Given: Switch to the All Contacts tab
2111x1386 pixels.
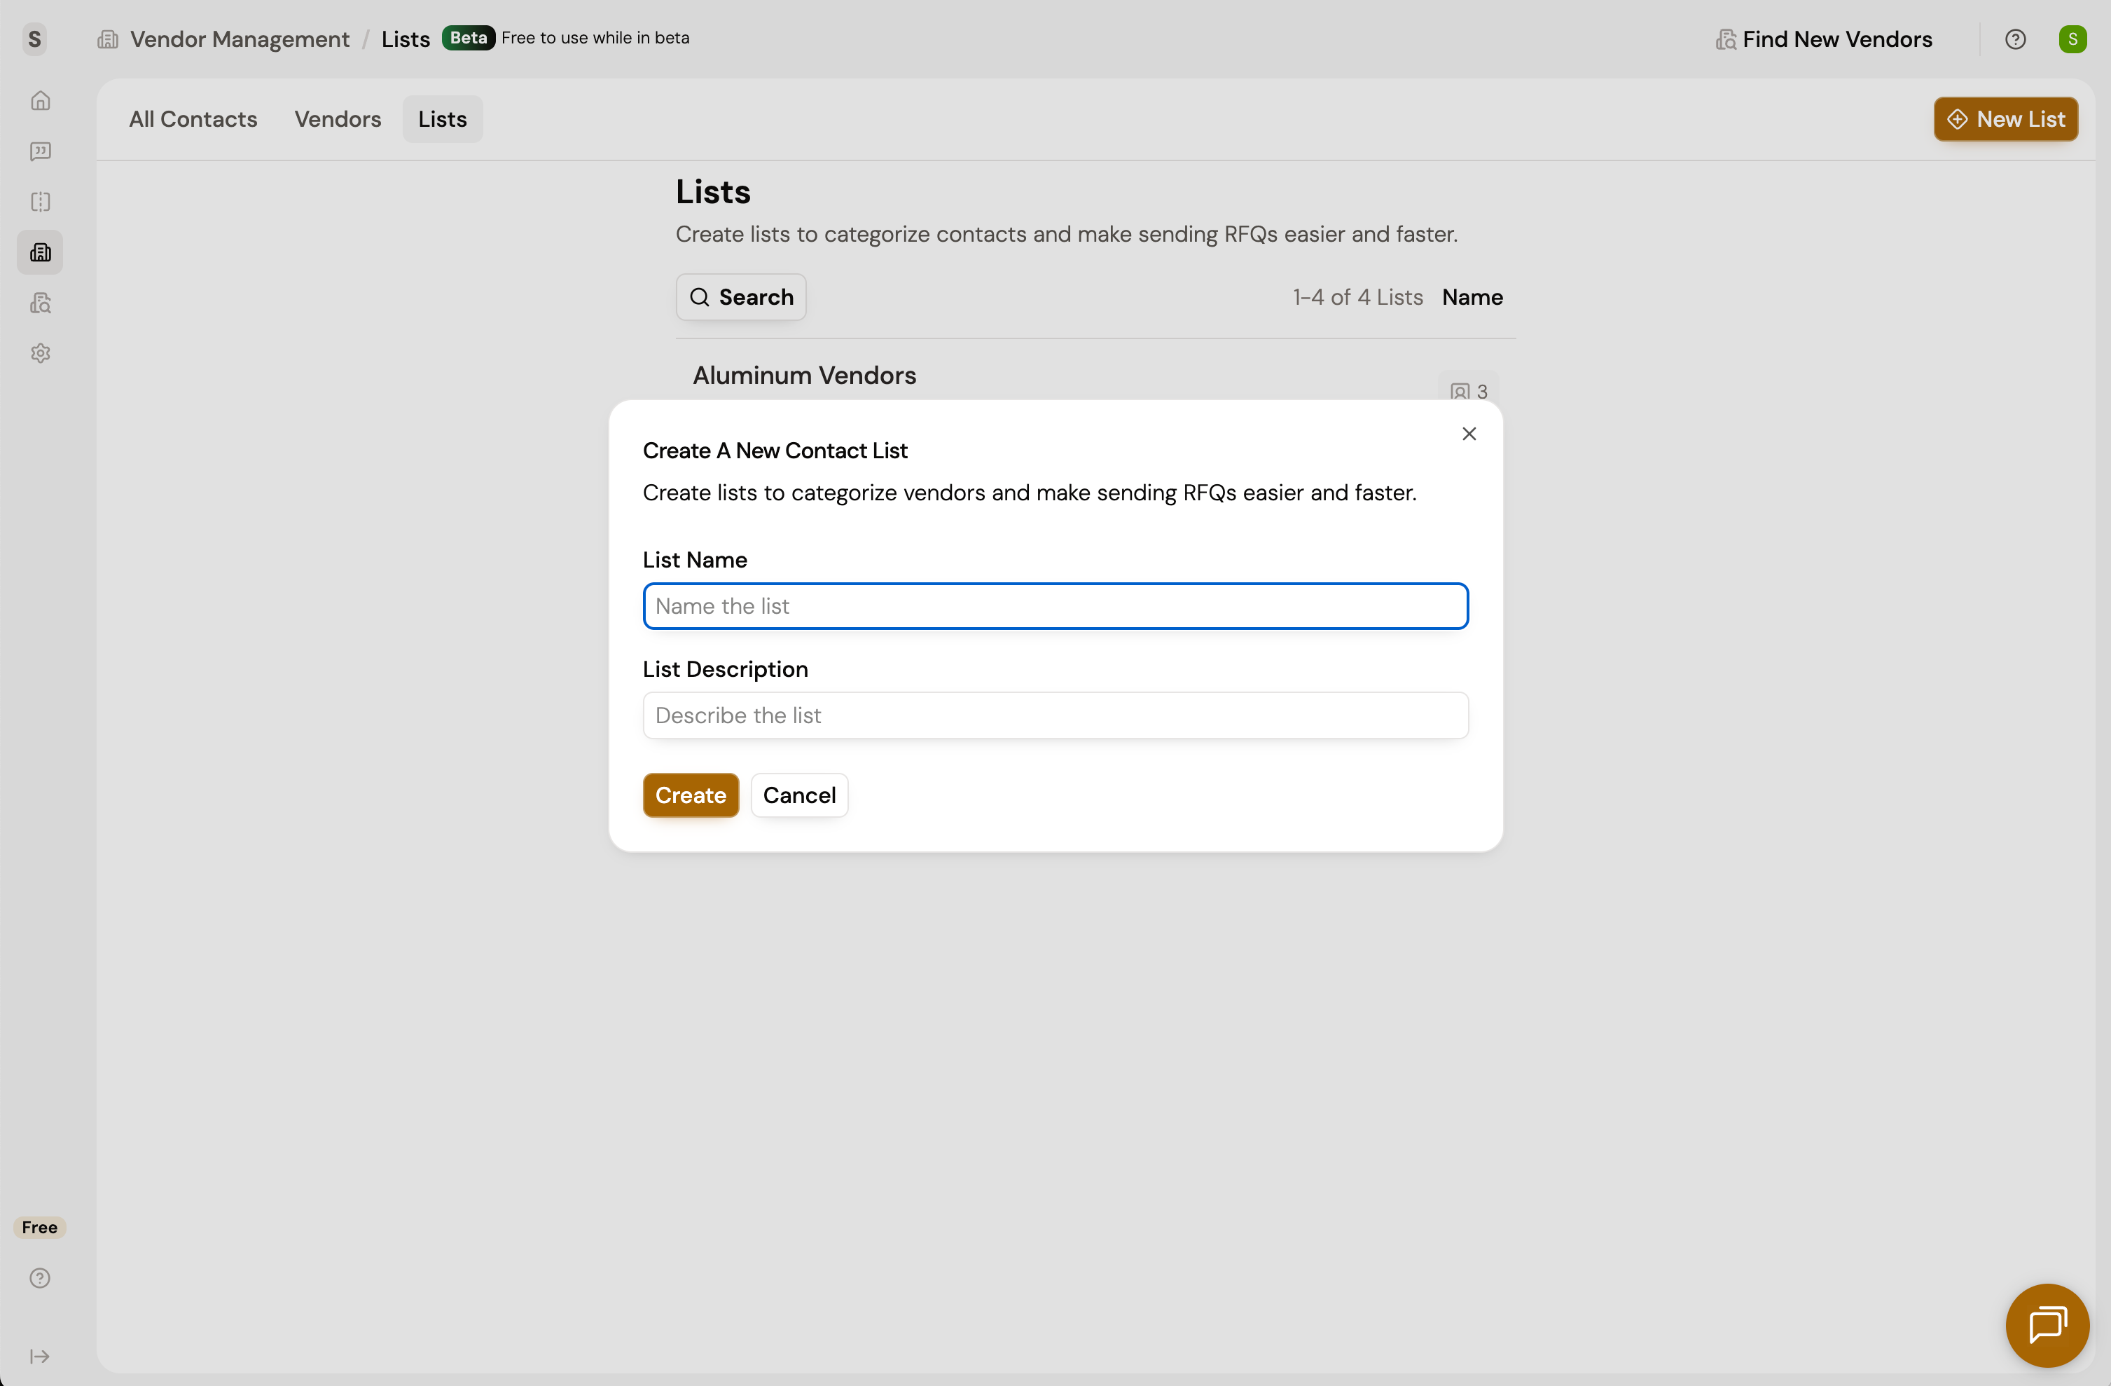Looking at the screenshot, I should pyautogui.click(x=193, y=119).
